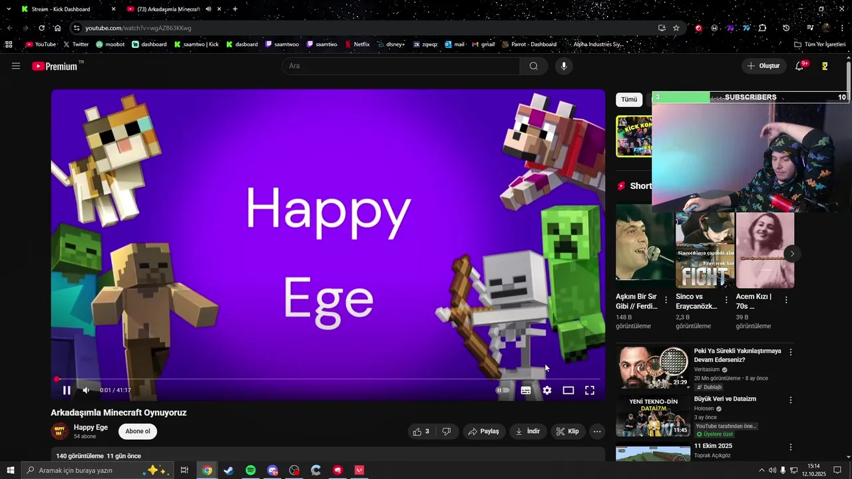
Task: Show hidden system tray icons
Action: point(761,470)
